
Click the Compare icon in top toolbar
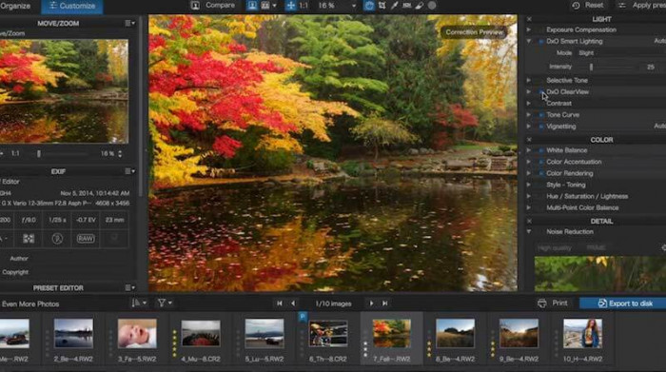pos(195,6)
